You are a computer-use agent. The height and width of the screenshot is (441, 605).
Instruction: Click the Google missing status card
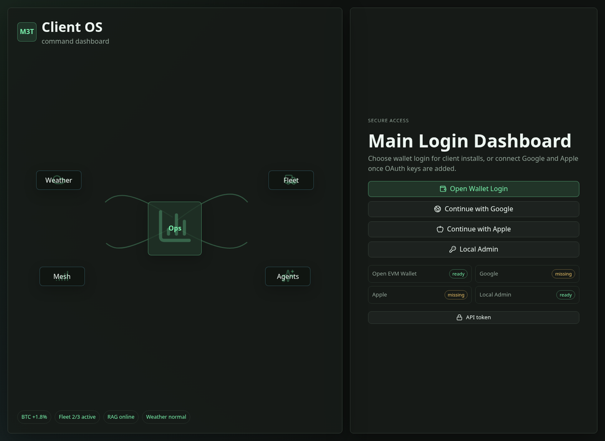click(527, 274)
